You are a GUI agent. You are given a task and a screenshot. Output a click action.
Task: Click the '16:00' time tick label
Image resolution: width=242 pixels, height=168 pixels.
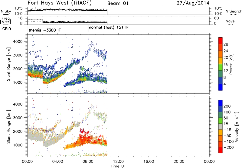tap(149, 162)
